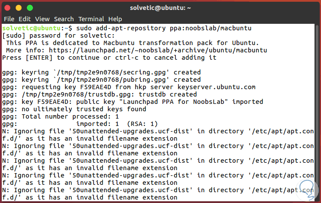Open the Edit menu

pyautogui.click(x=24, y=19)
